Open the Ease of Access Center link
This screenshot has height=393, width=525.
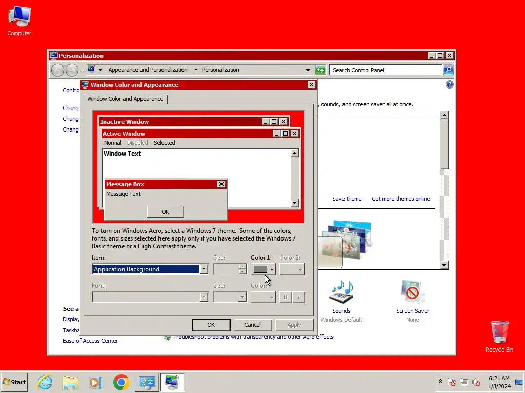(x=90, y=341)
